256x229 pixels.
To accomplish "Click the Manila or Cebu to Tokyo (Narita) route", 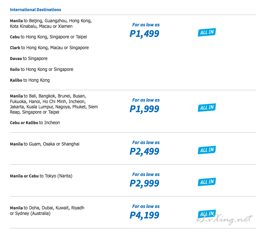I will point(41,176).
